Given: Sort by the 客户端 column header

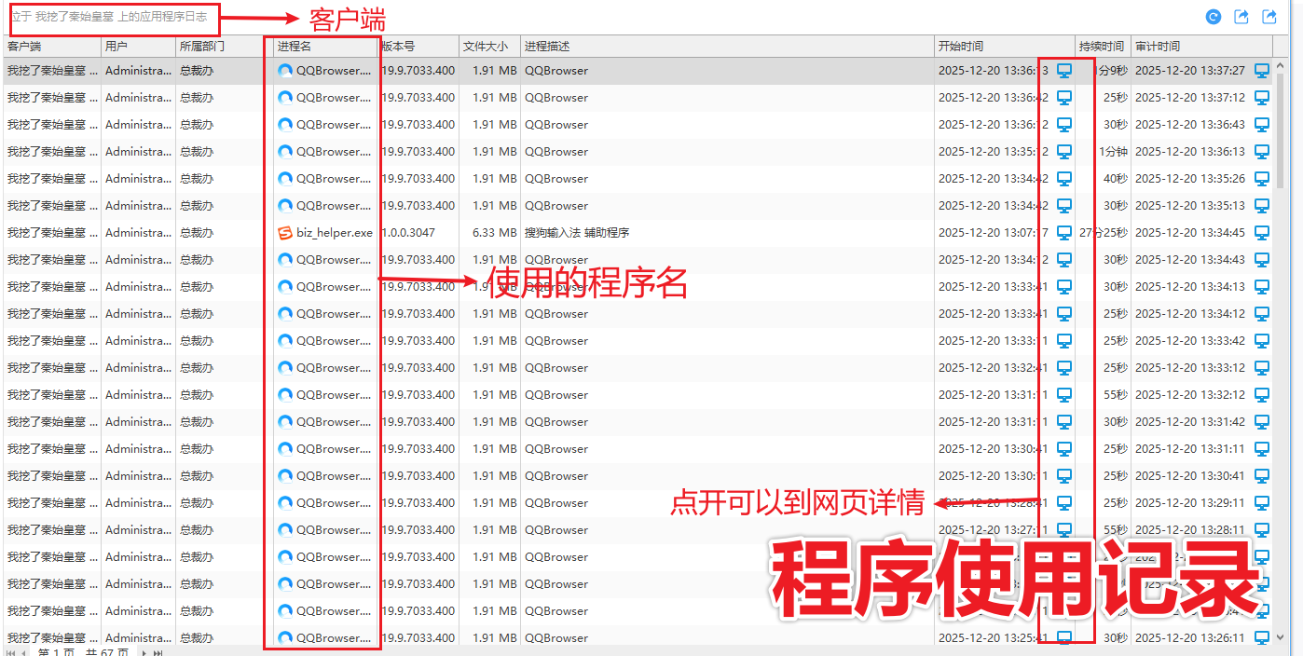Looking at the screenshot, I should coord(51,46).
